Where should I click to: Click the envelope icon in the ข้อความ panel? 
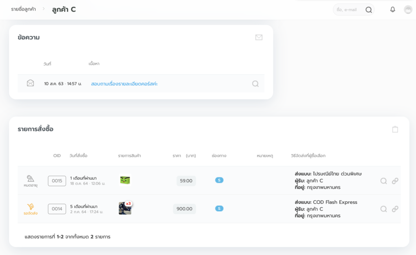click(x=259, y=38)
